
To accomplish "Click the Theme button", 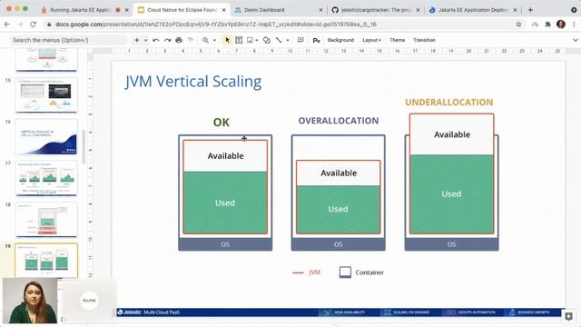I will point(397,40).
